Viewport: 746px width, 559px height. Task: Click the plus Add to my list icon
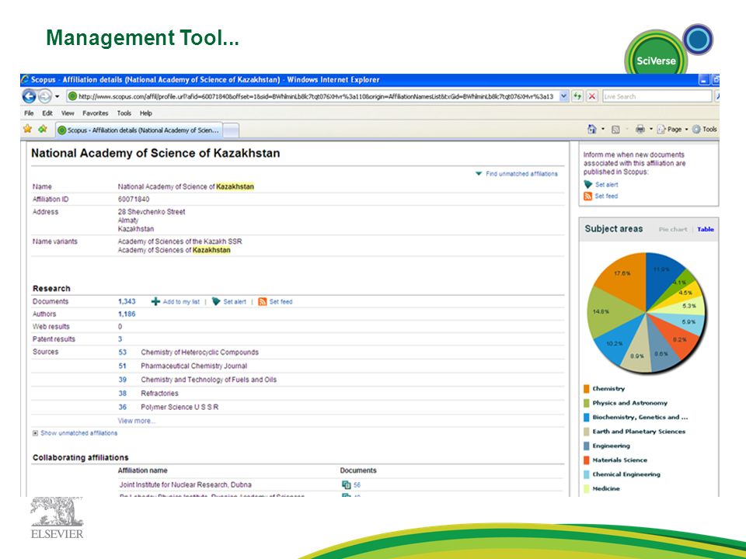pyautogui.click(x=155, y=301)
